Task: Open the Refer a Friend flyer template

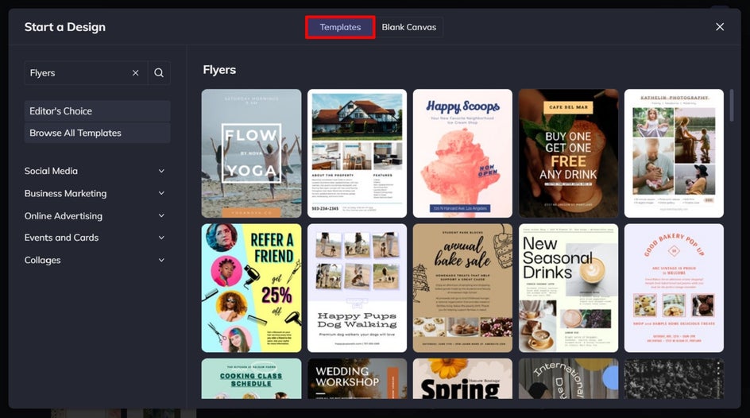Action: coord(252,288)
